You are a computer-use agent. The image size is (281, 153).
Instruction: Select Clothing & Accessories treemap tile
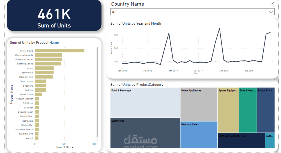[x=241, y=140]
